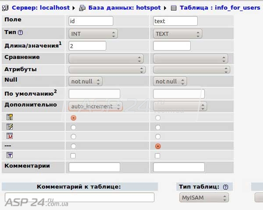Focus the table comment input field
The image size is (263, 210).
[79, 197]
